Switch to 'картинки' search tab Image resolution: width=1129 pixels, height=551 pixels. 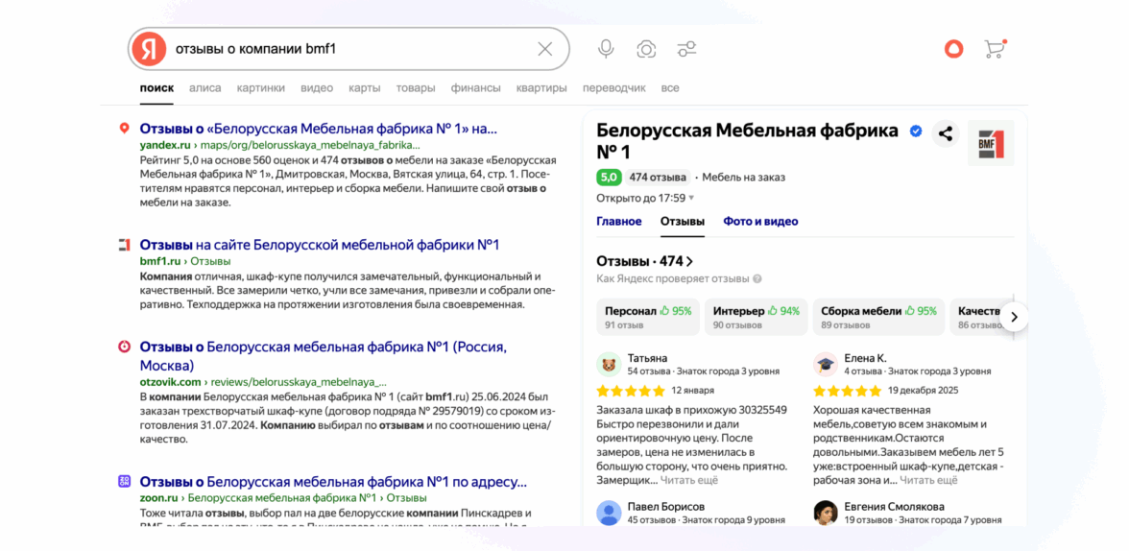(260, 88)
